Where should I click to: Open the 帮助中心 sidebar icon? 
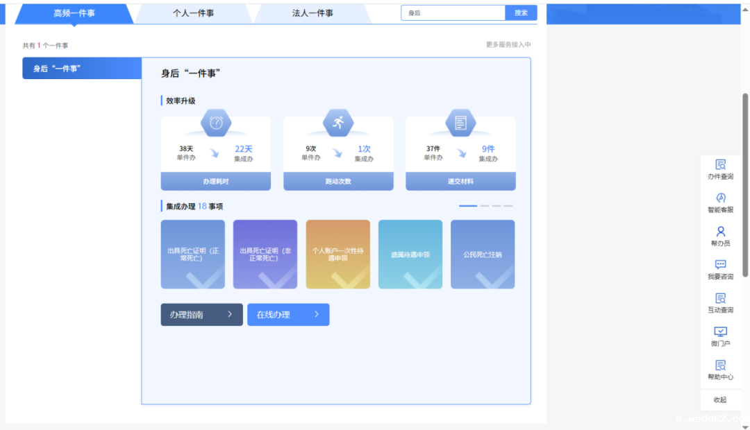[720, 365]
